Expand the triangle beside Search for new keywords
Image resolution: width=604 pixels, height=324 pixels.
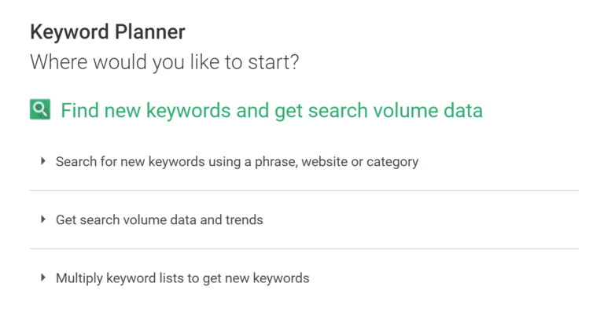[x=43, y=161]
